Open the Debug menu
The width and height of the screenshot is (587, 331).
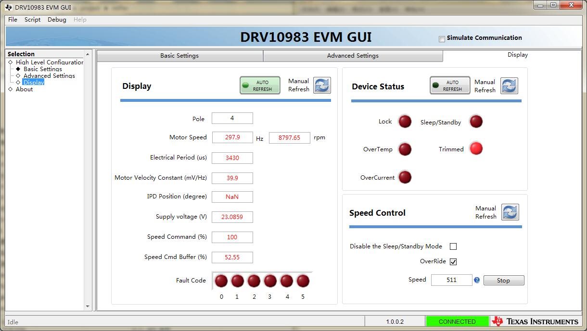click(x=57, y=20)
